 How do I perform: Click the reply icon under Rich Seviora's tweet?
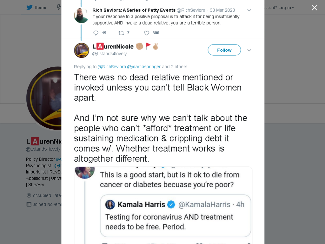coord(96,33)
